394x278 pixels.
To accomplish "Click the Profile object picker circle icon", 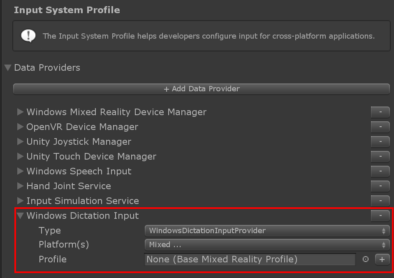I will click(x=366, y=259).
